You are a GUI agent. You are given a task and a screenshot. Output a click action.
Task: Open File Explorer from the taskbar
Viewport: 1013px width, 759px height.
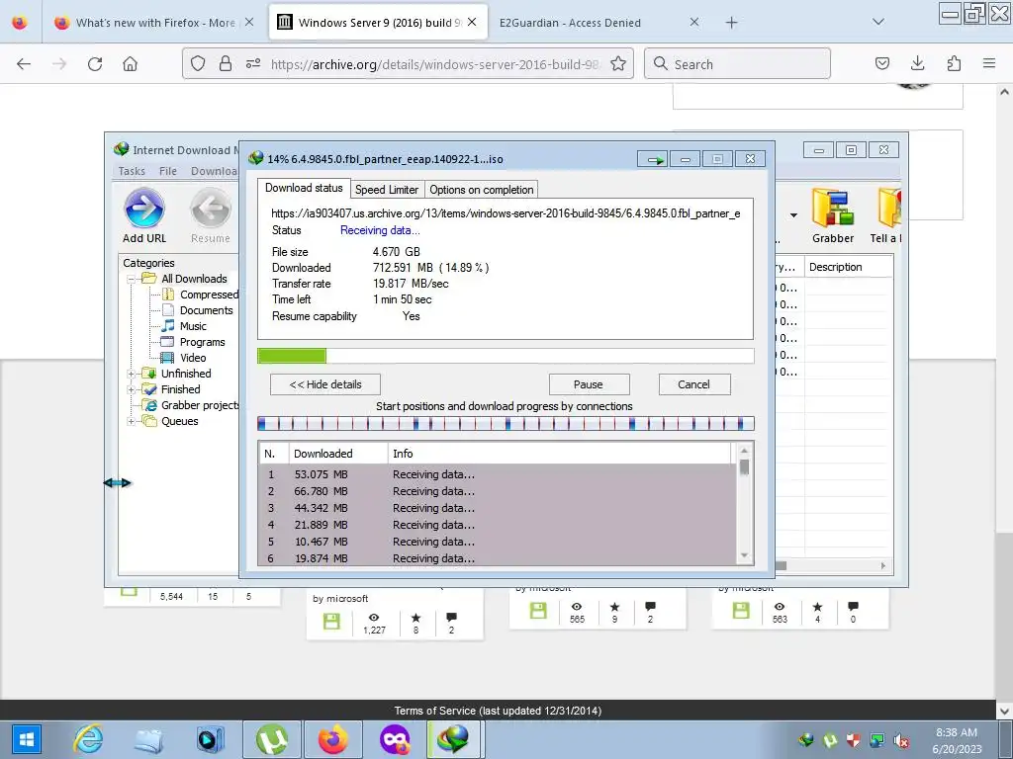tap(148, 739)
